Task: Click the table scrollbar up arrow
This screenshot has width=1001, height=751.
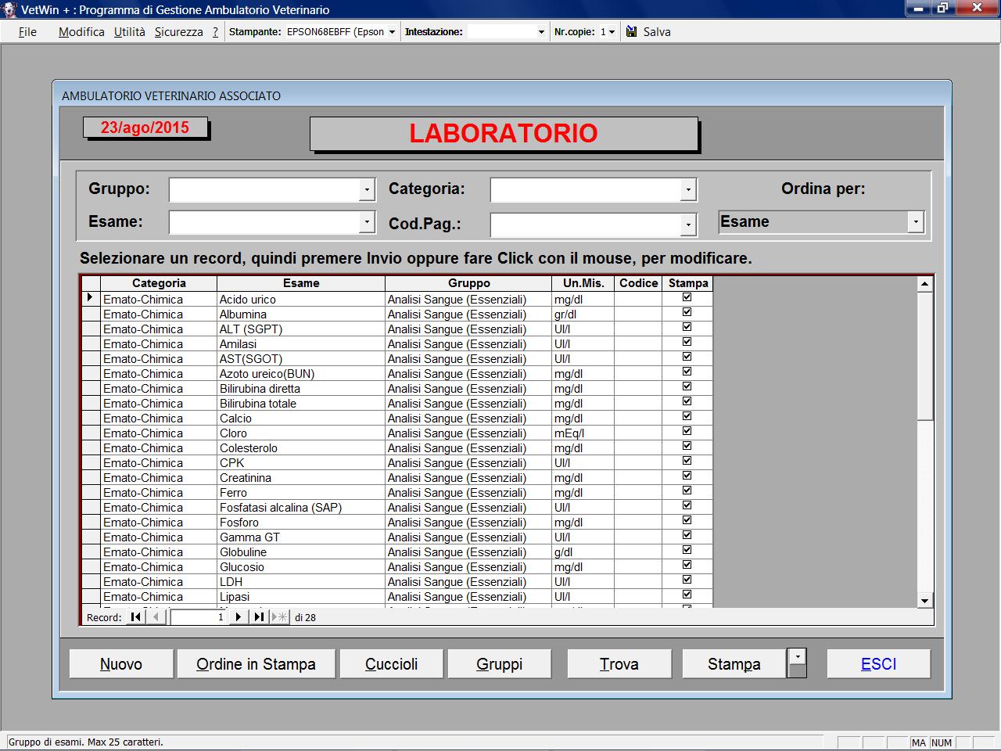Action: [x=925, y=284]
